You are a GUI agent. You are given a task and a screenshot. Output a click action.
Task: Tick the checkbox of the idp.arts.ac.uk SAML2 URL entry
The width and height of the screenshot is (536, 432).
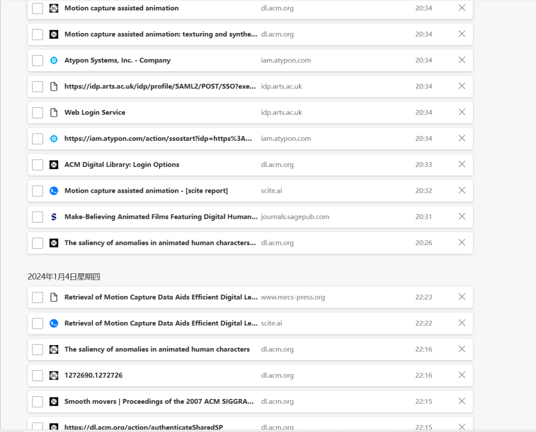tap(38, 86)
